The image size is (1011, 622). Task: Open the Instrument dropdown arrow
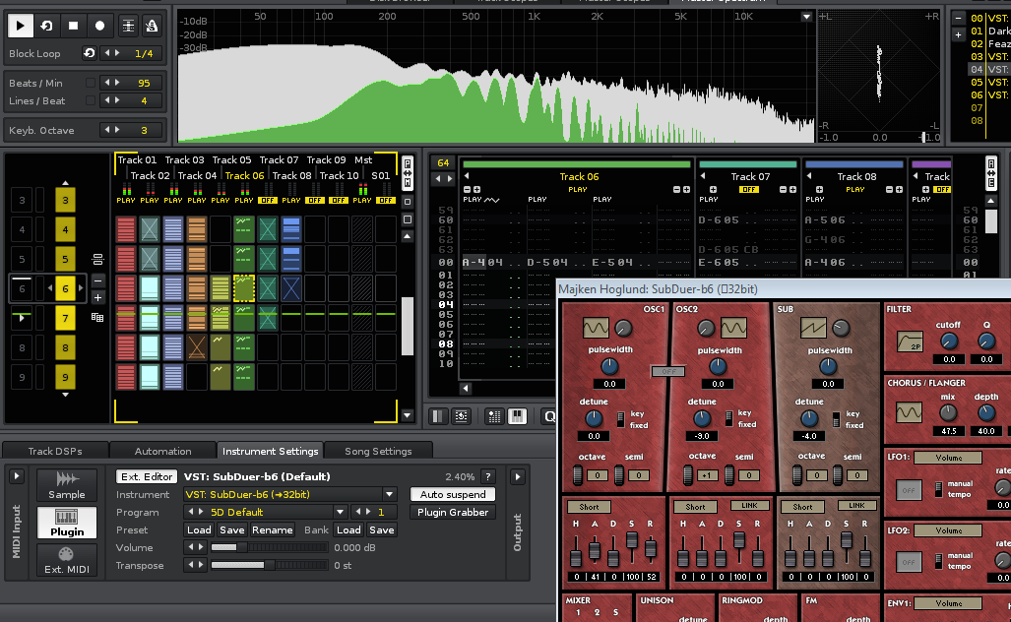390,494
